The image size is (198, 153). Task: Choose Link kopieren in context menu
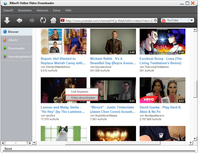pos(82,92)
